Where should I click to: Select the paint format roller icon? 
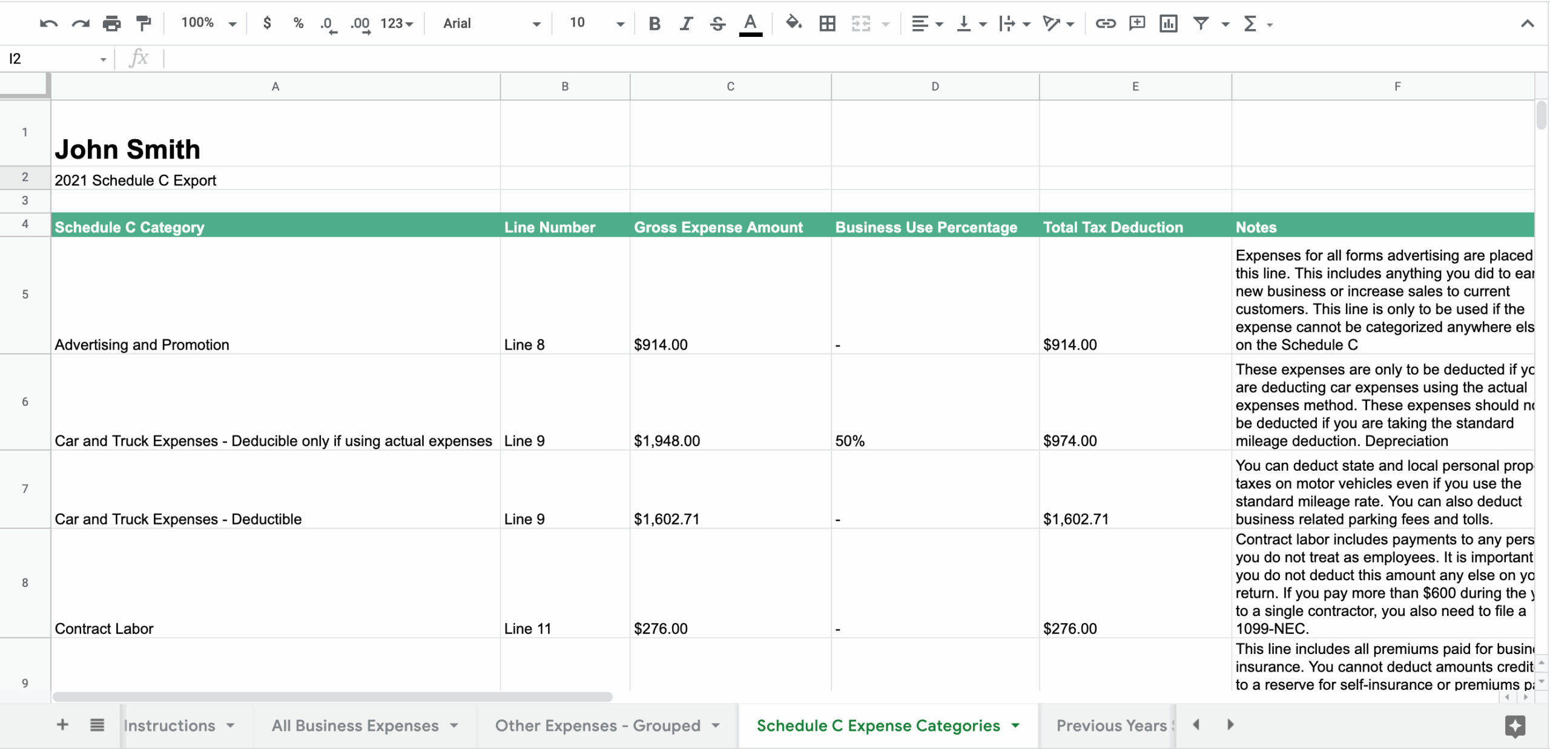tap(143, 24)
